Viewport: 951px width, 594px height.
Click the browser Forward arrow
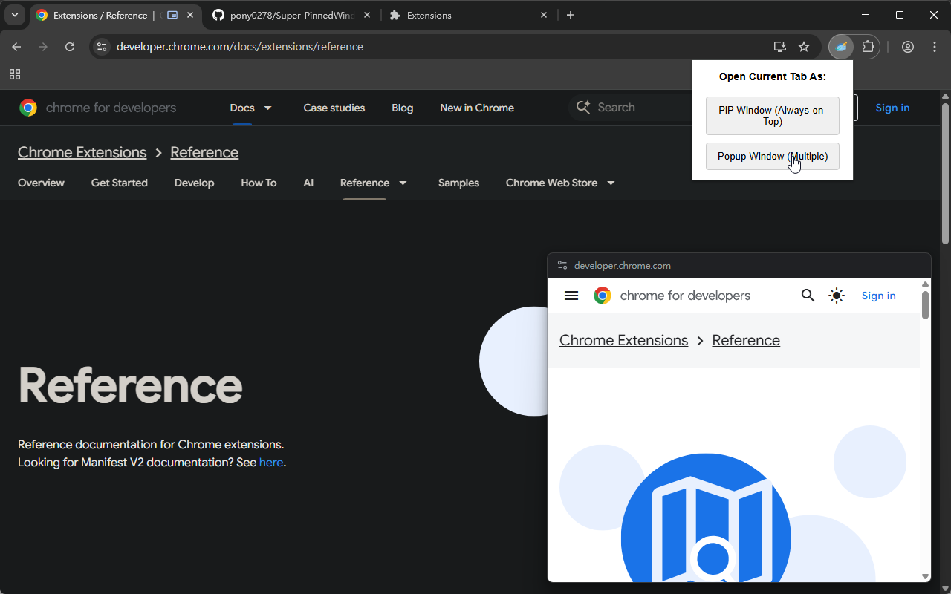click(x=43, y=47)
